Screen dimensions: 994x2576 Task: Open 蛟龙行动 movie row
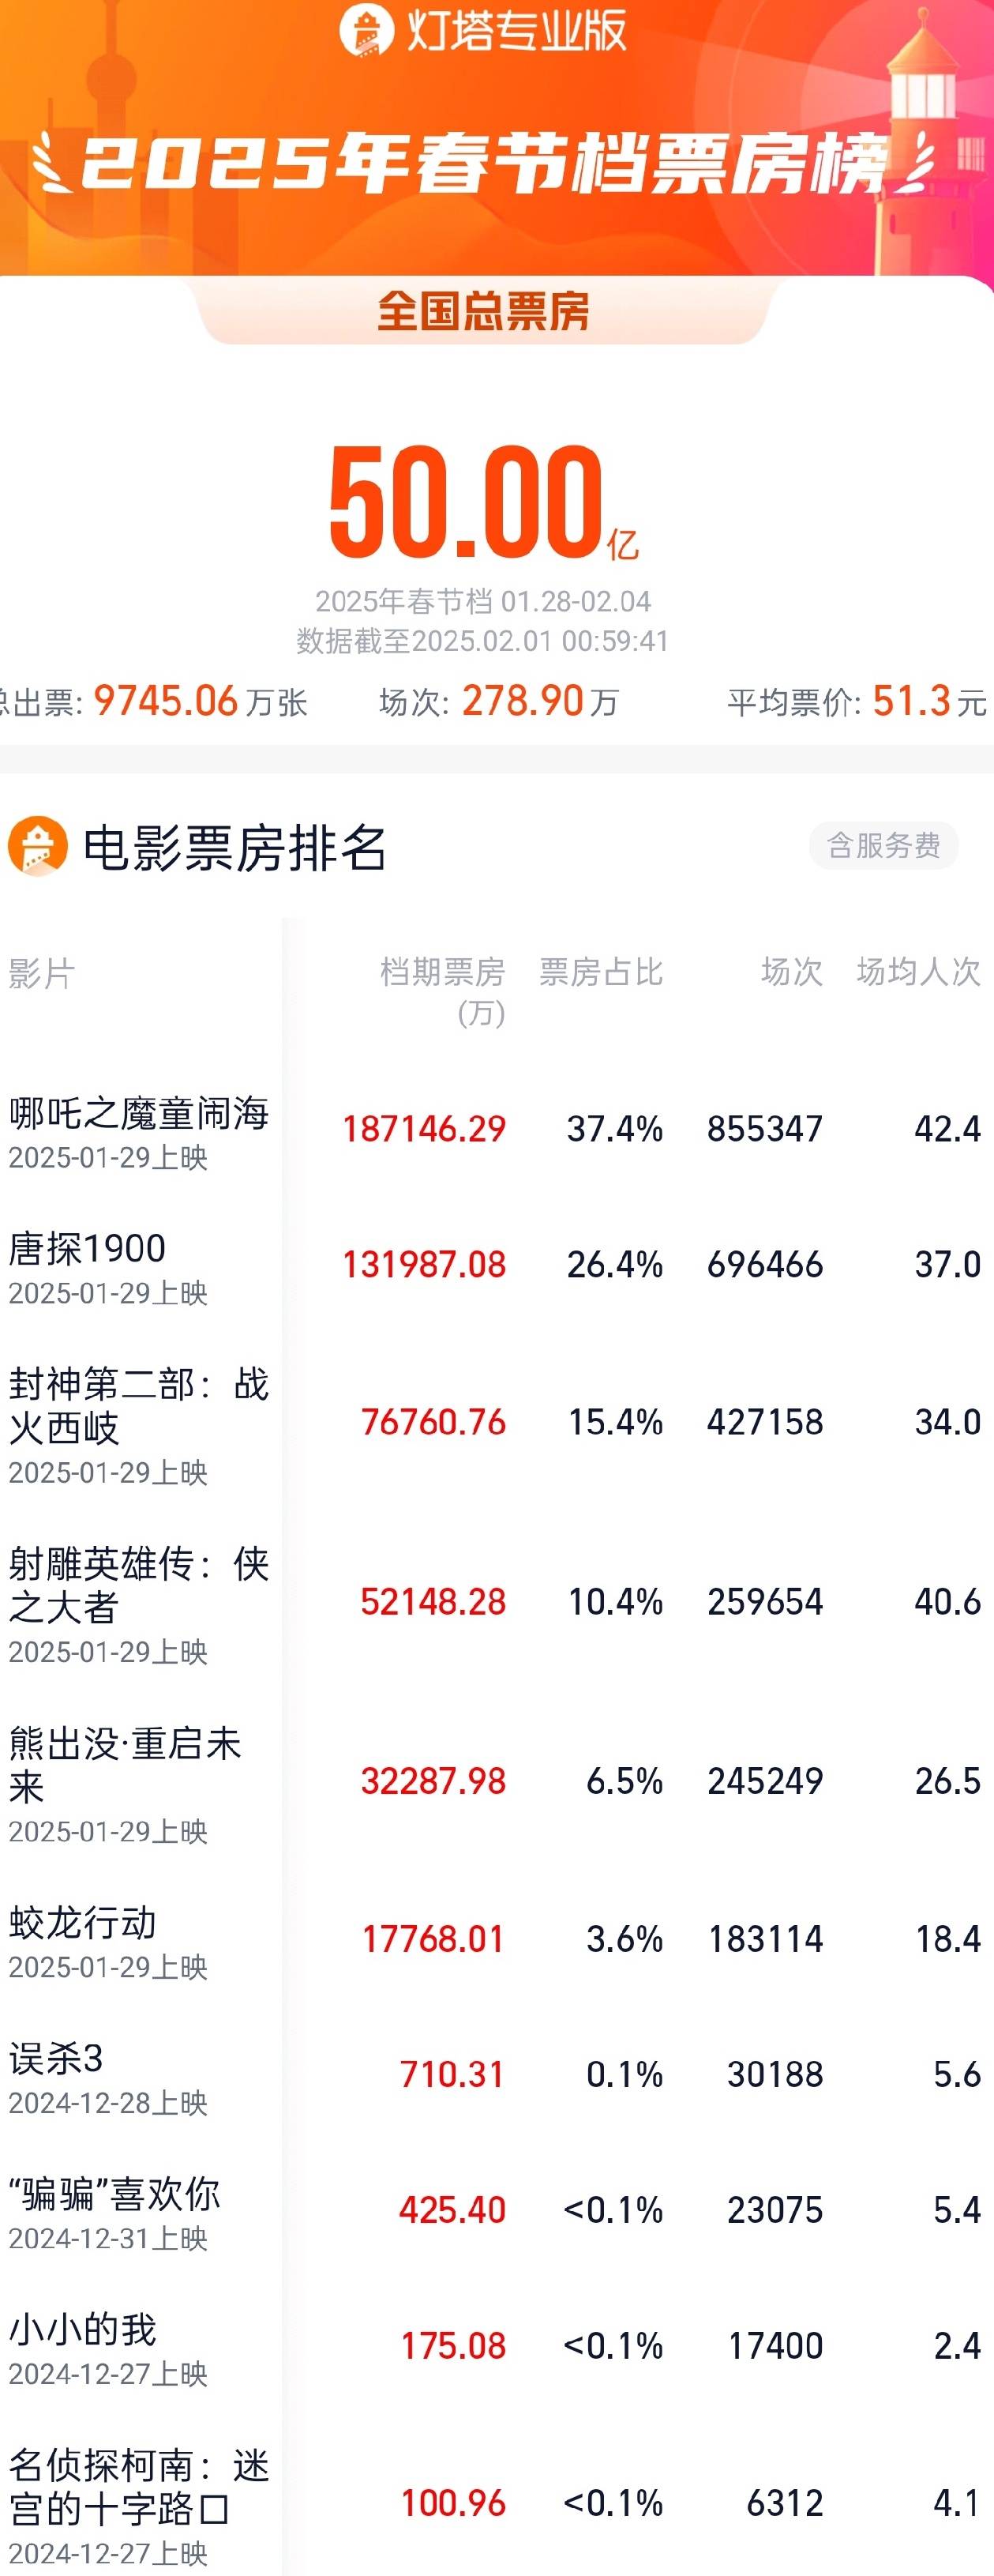pos(497,1939)
